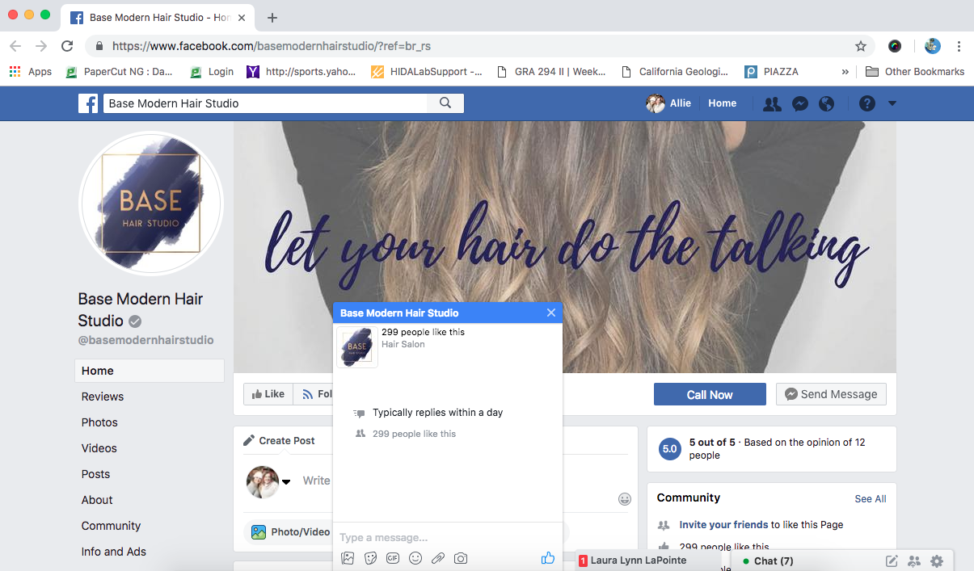This screenshot has height=571, width=974.
Task: Click the BASE Hair Studio profile picture
Action: [151, 203]
